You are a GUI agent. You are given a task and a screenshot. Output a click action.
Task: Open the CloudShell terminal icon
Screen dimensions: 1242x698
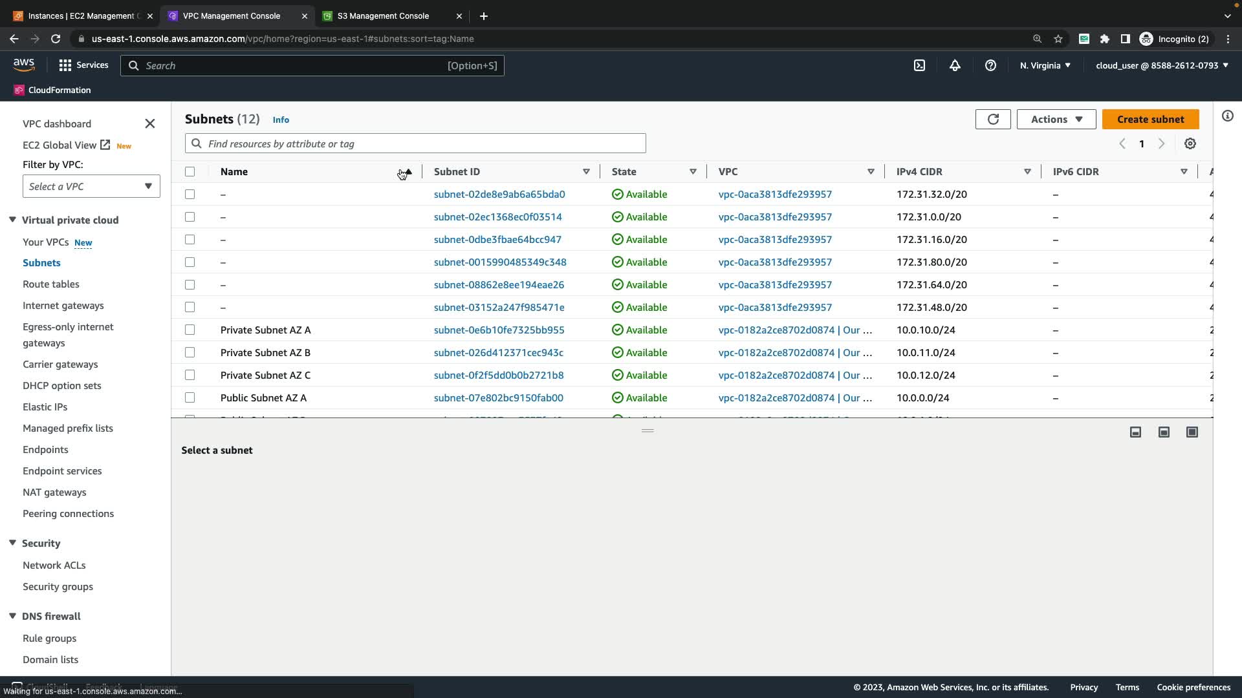(919, 65)
